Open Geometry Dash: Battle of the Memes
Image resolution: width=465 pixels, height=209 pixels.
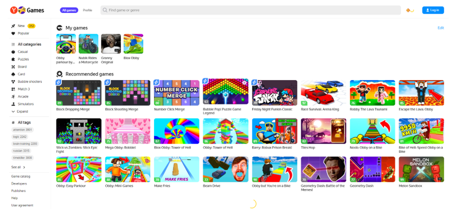pos(323,169)
